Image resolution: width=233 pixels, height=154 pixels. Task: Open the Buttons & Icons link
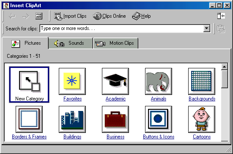[x=159, y=137]
